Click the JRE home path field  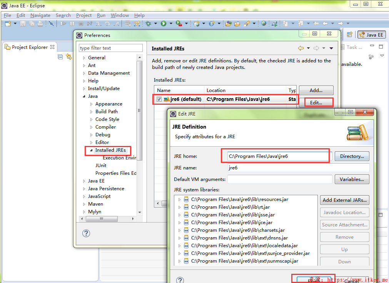(x=280, y=156)
